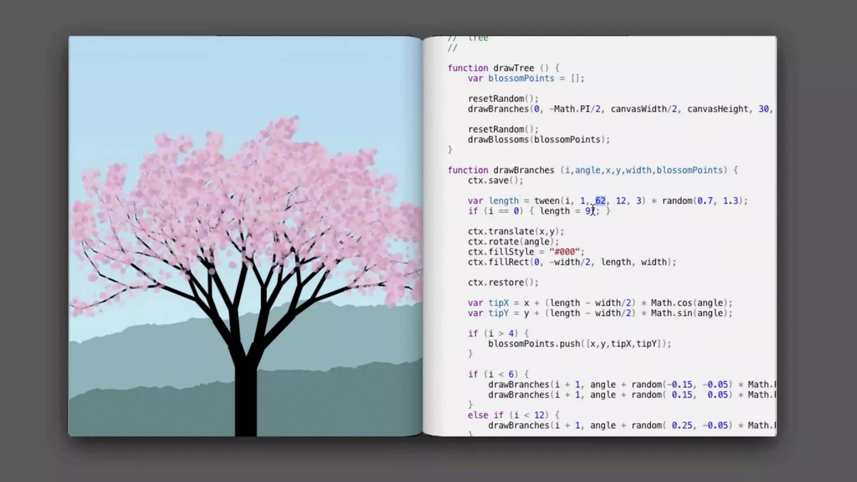Click the number 6 in 'if (i < 6)'
This screenshot has height=482, width=857.
(x=511, y=374)
